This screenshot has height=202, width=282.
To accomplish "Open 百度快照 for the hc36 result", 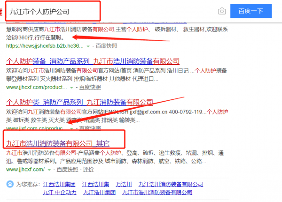I will [x=107, y=46].
